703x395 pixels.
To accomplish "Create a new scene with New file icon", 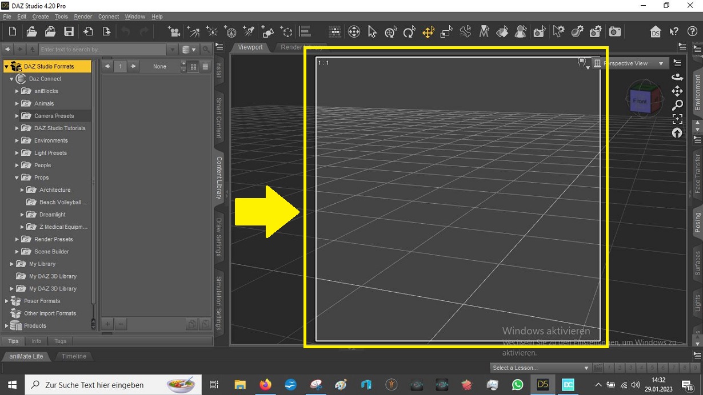I will click(12, 32).
